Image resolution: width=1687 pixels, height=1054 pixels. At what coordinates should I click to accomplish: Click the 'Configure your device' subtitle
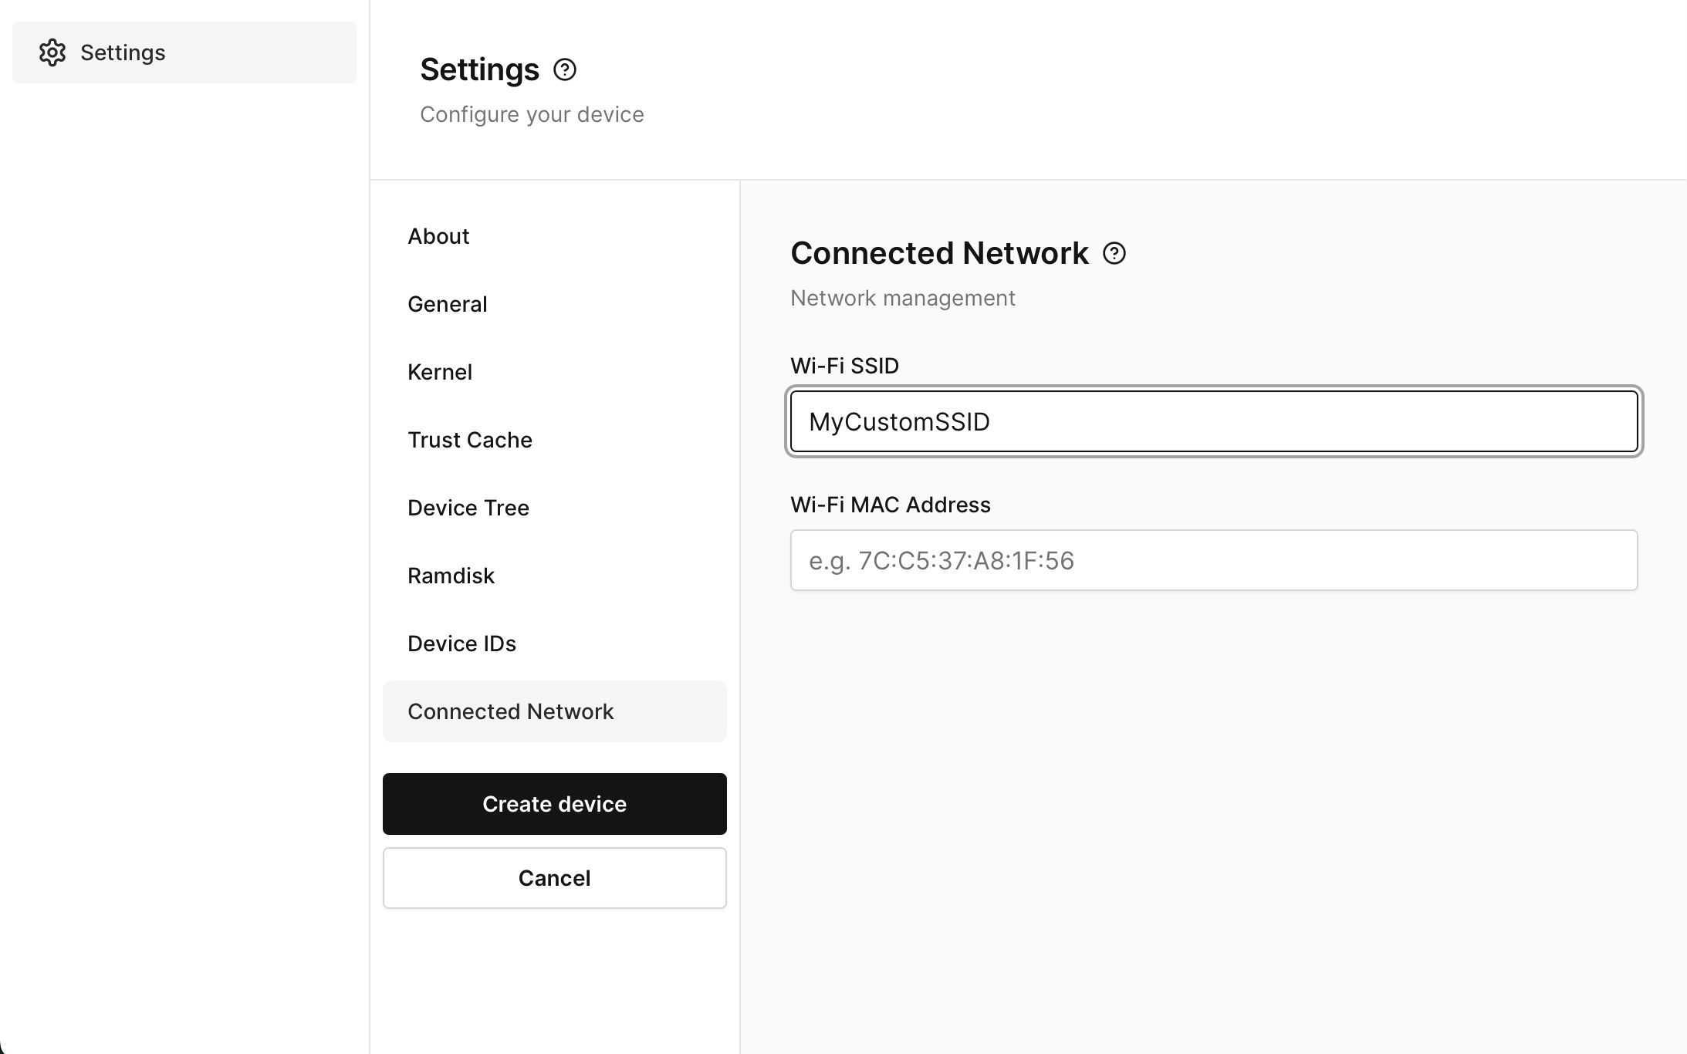tap(532, 114)
